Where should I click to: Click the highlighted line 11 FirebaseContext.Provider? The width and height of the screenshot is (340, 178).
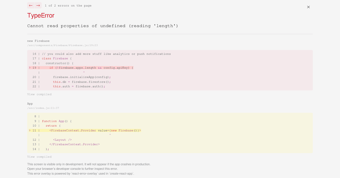(x=95, y=131)
